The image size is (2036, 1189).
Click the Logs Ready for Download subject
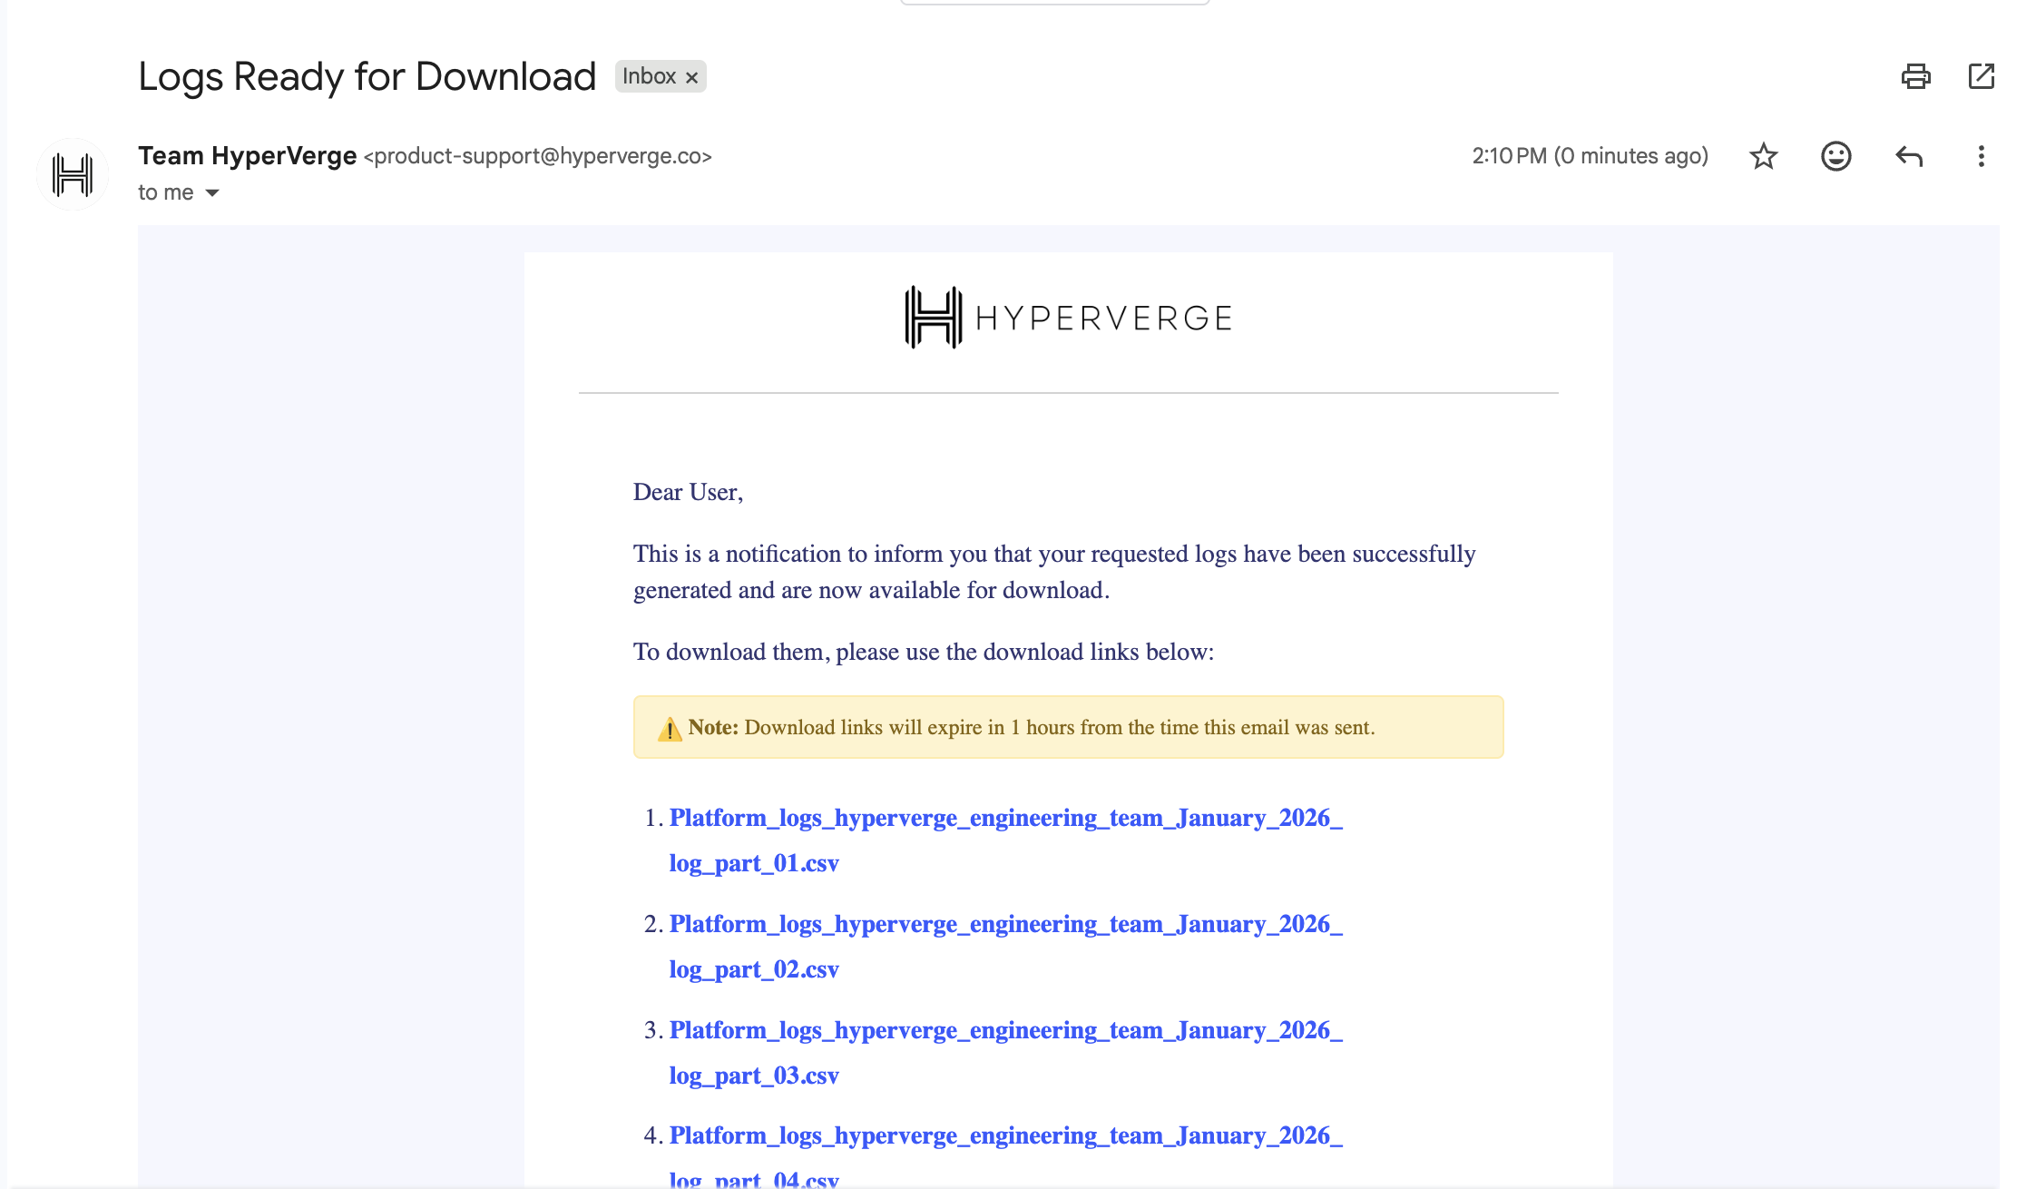(367, 76)
